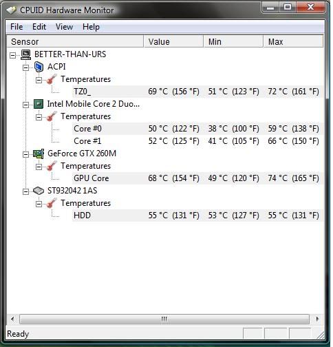Click Core #0 min 38 °C (100 °F)
Image resolution: width=333 pixels, height=347 pixels.
pyautogui.click(x=233, y=129)
